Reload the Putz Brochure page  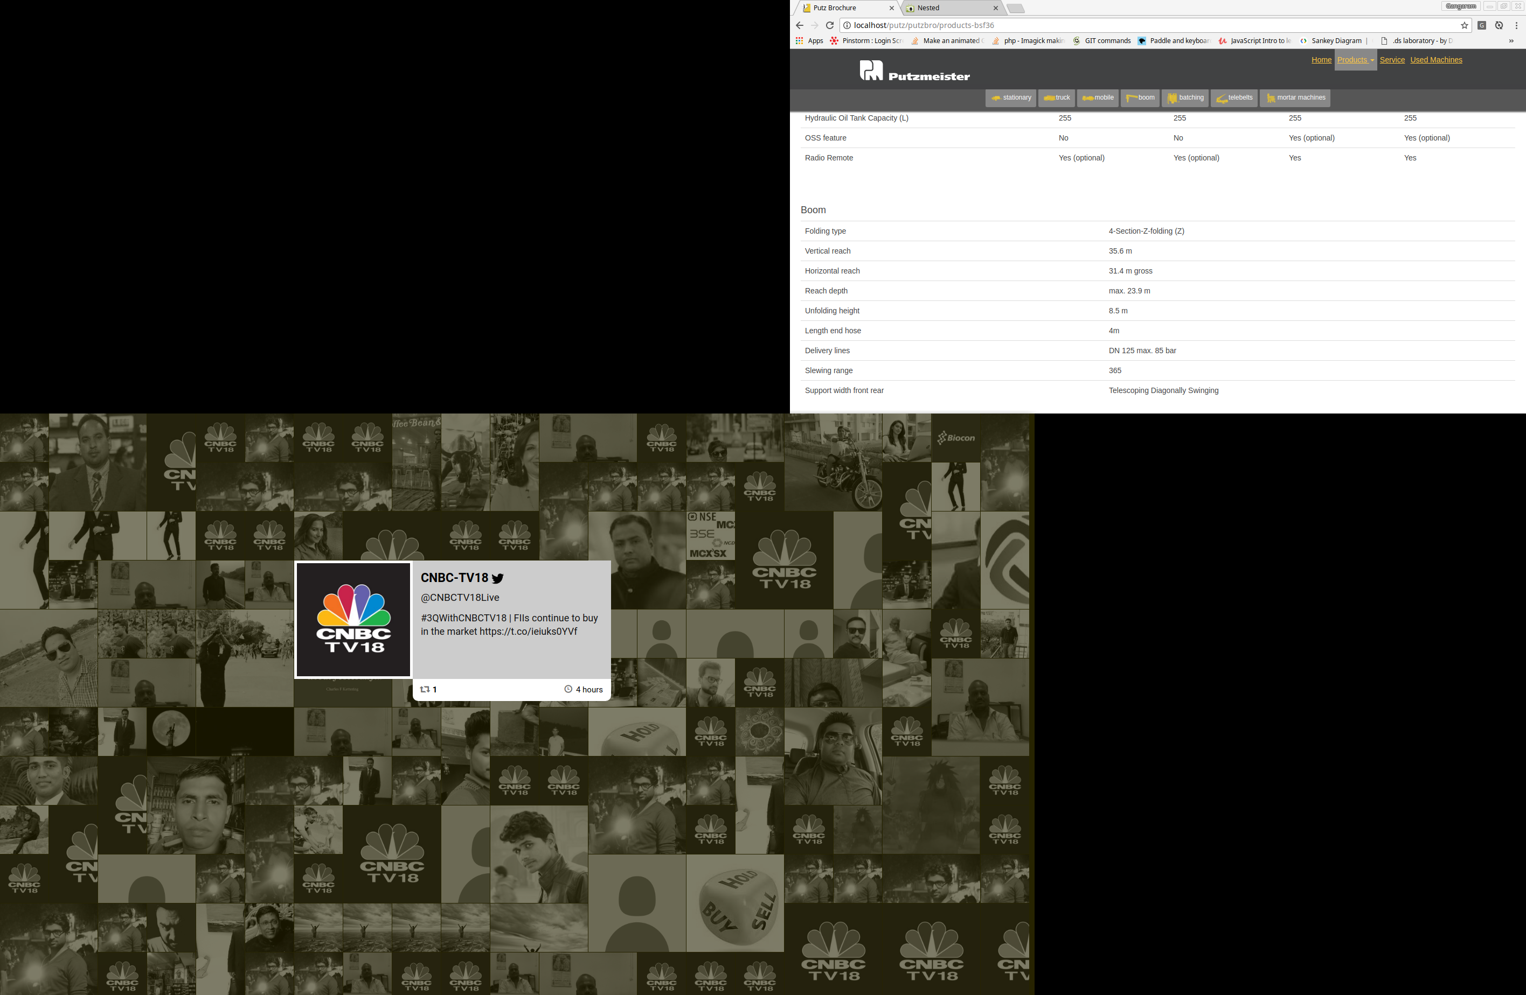click(830, 26)
